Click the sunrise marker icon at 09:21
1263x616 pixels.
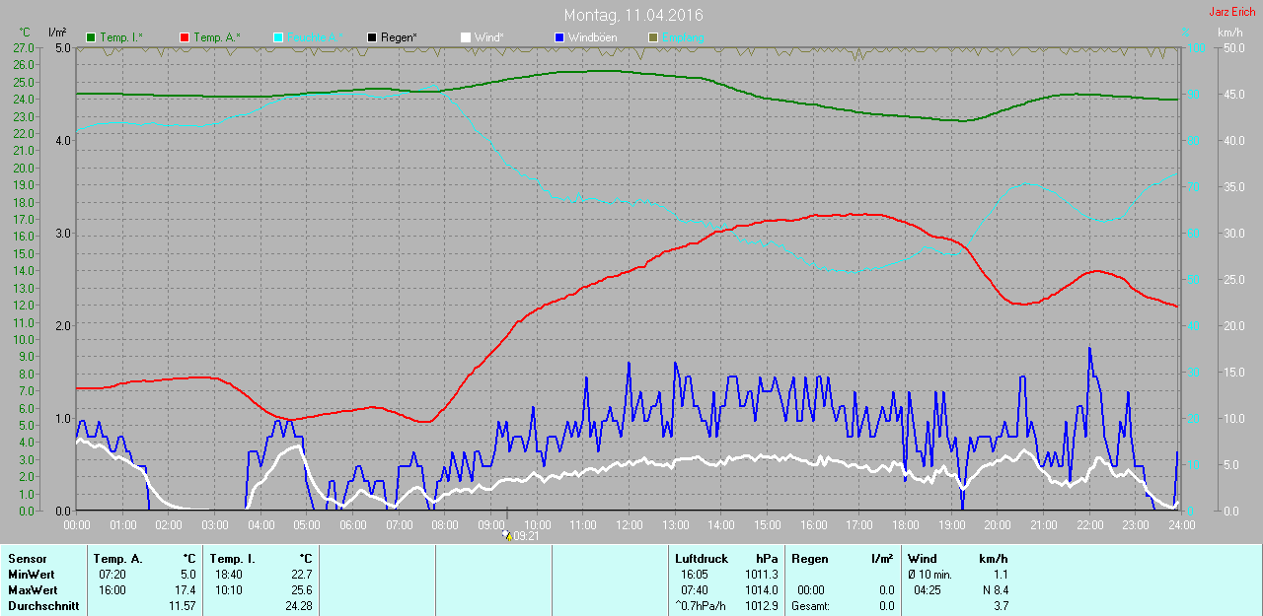(x=506, y=535)
